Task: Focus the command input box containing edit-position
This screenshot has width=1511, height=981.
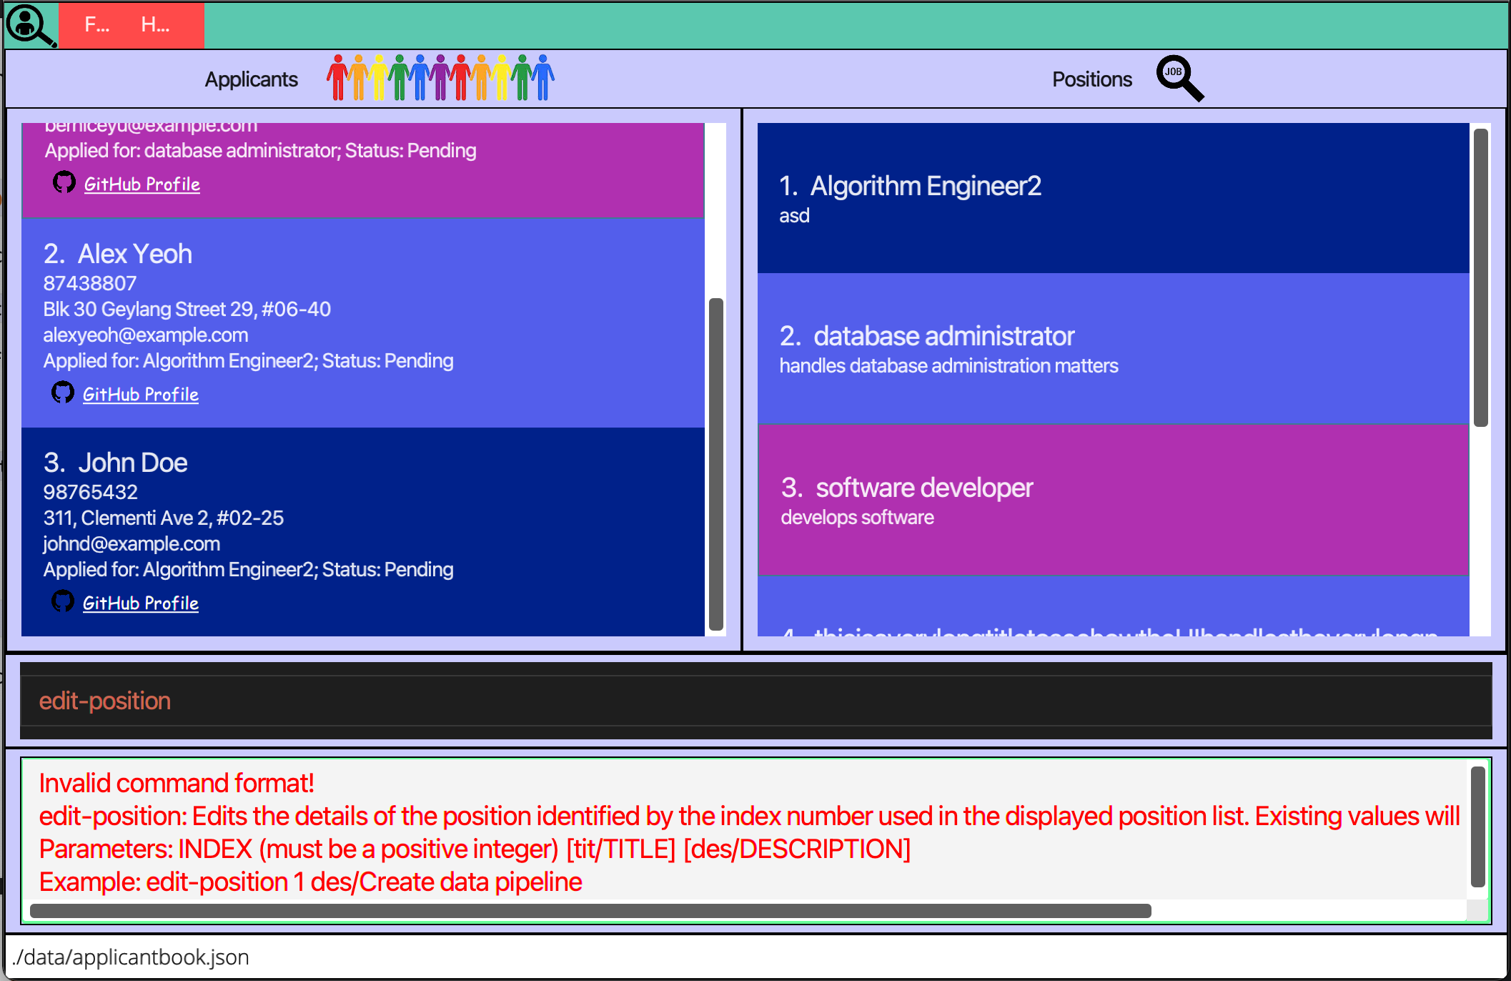Action: 755,701
